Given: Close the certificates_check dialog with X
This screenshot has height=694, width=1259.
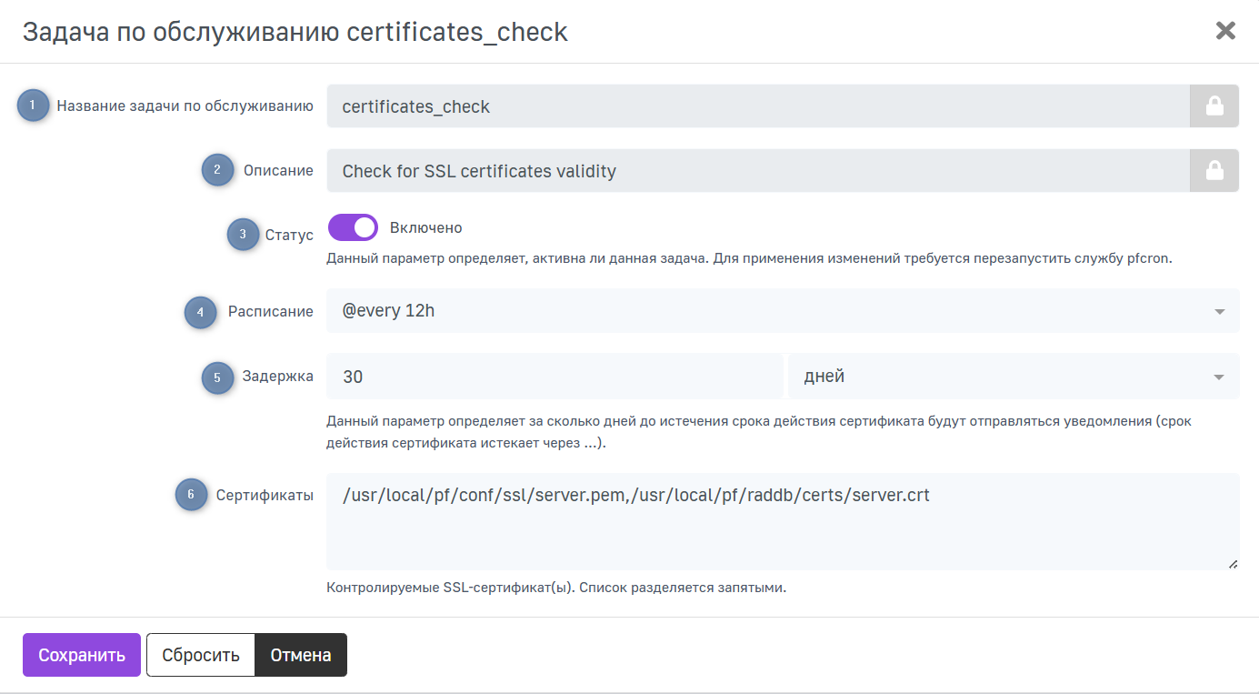Looking at the screenshot, I should click(1225, 31).
